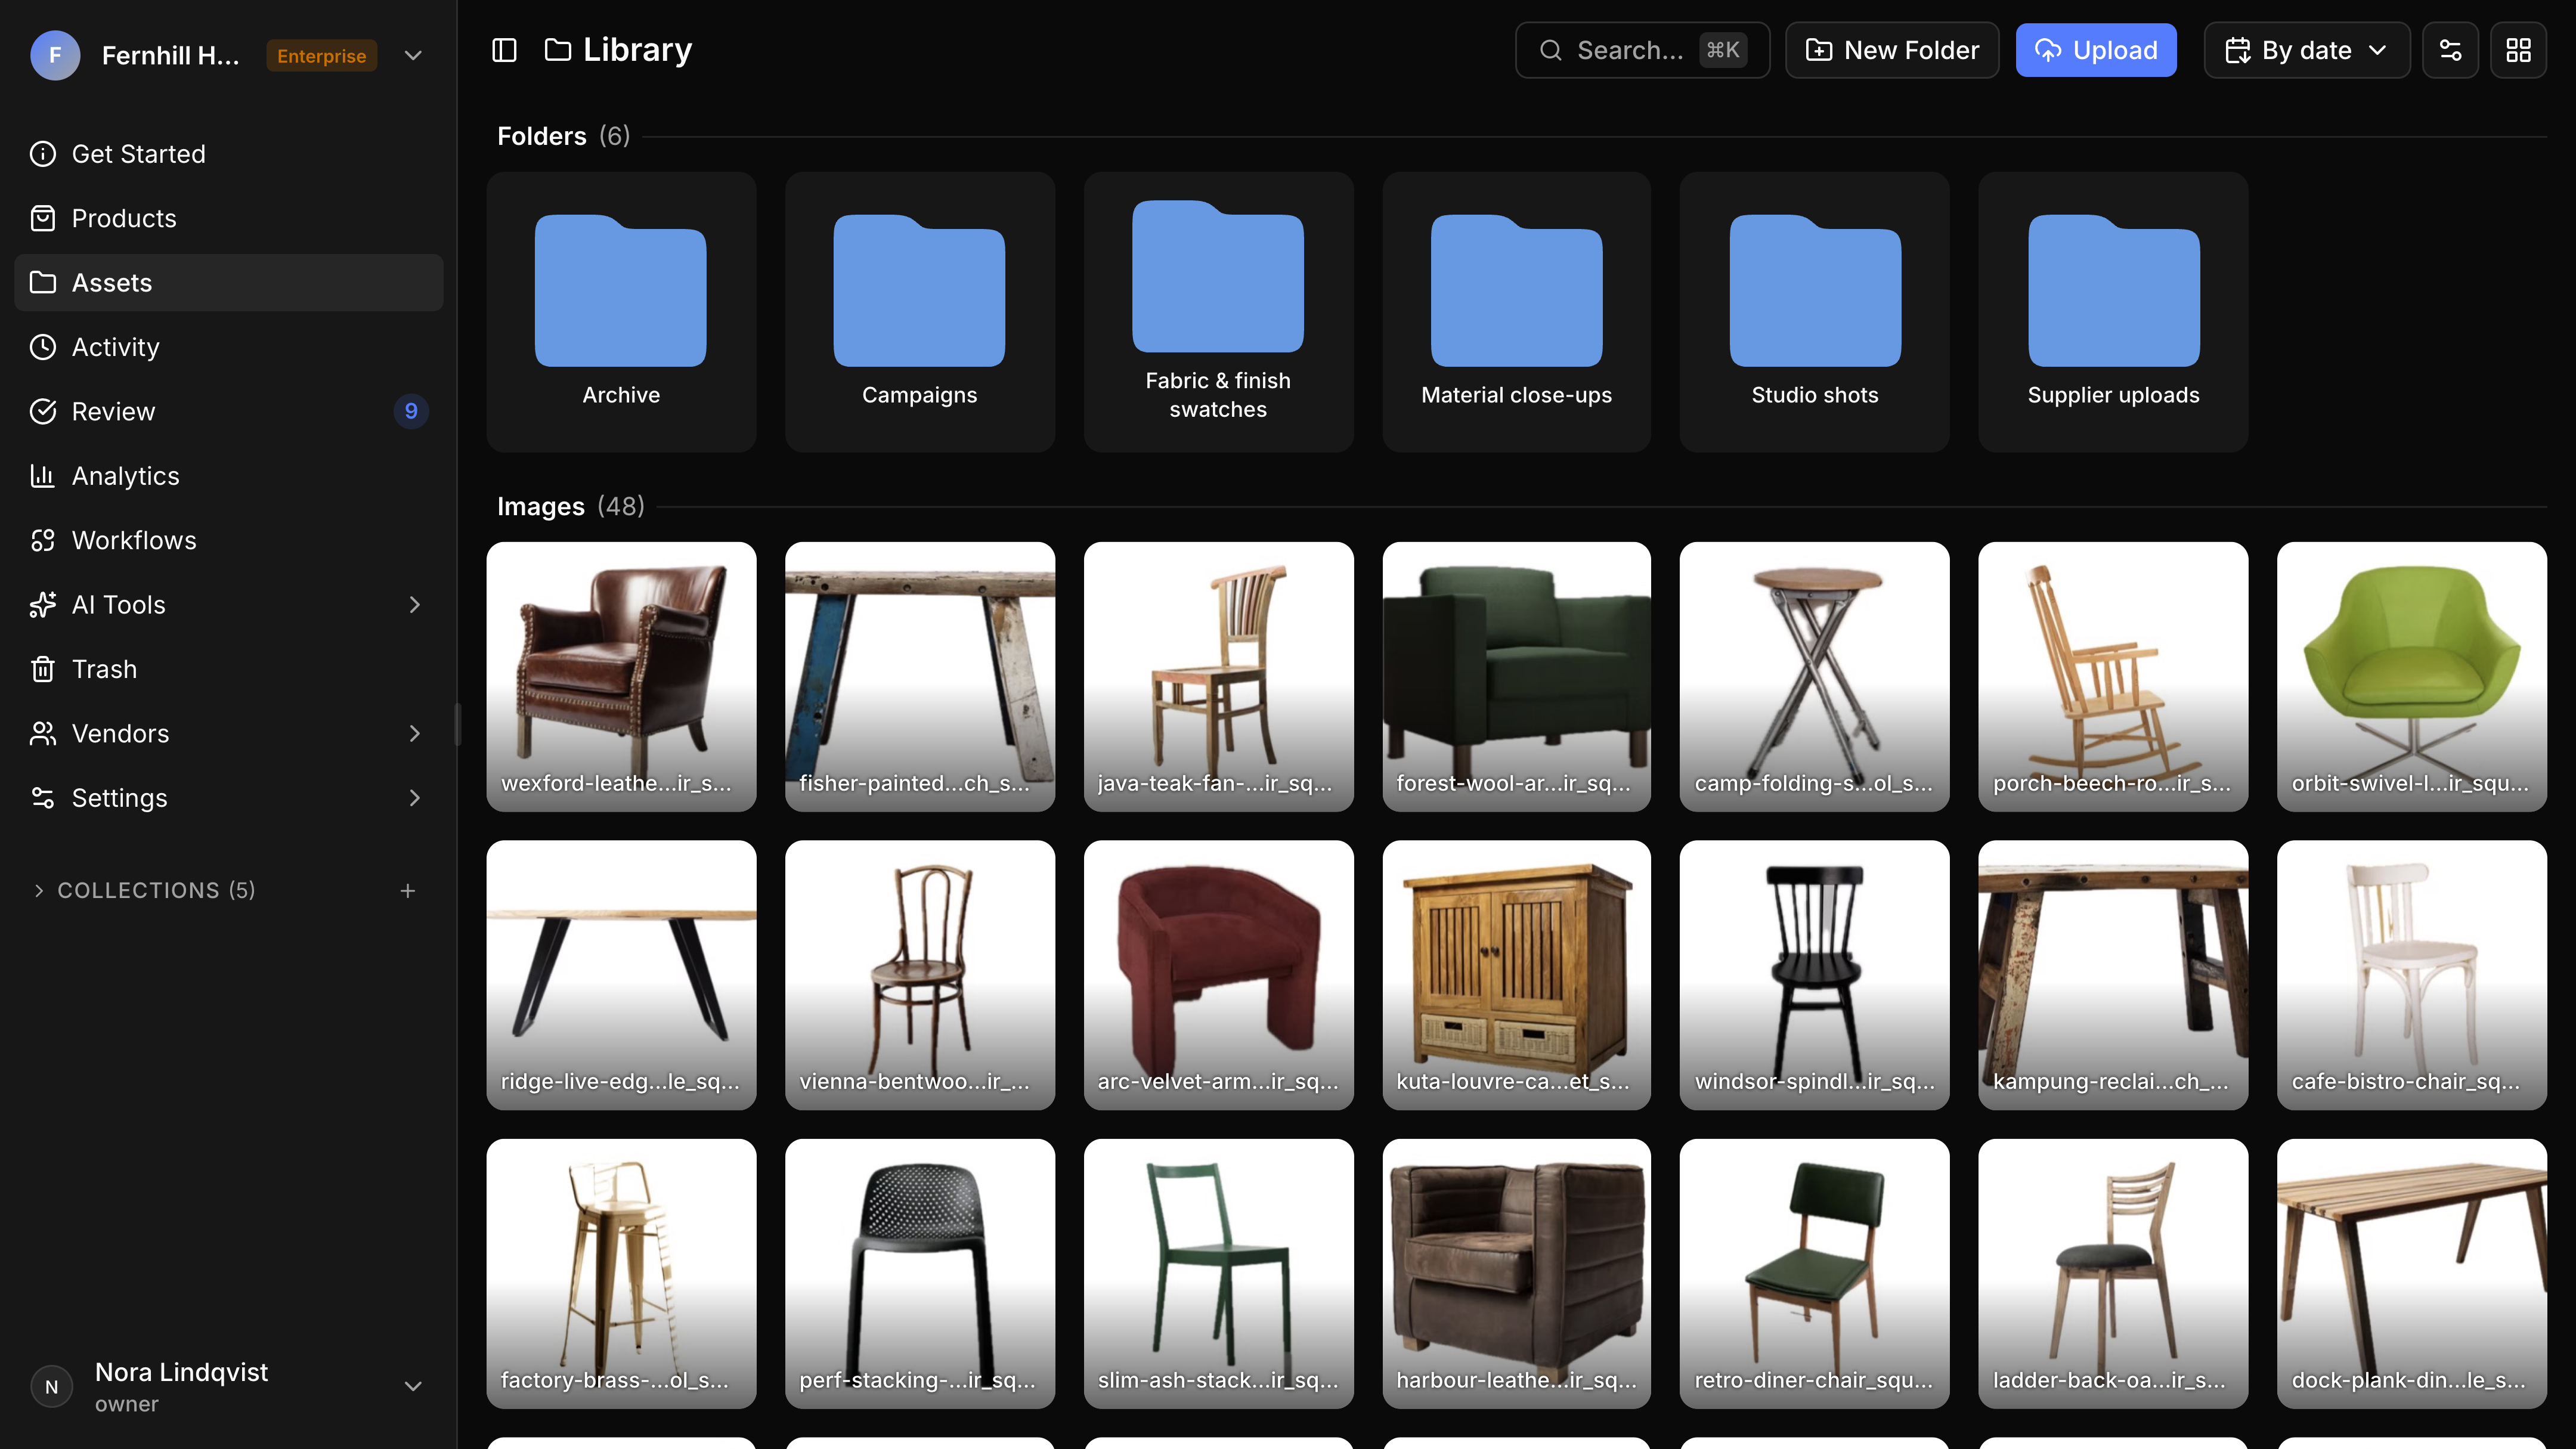Create a New Folder
The image size is (2576, 1449).
[x=1892, y=50]
